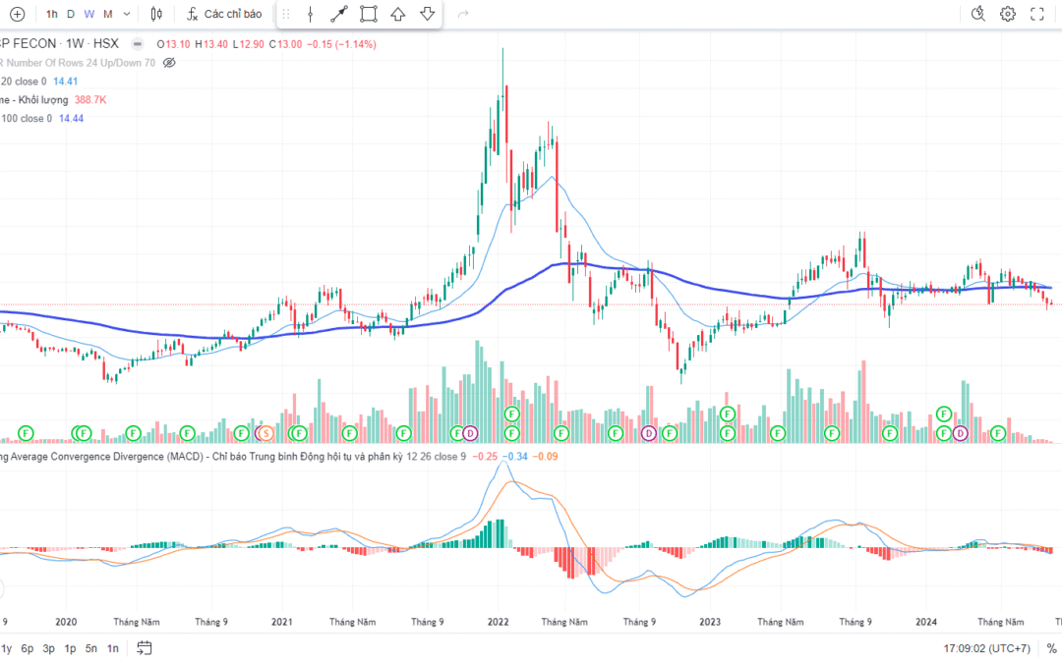Switch to the M monthly timeframe
The width and height of the screenshot is (1062, 663).
click(108, 14)
